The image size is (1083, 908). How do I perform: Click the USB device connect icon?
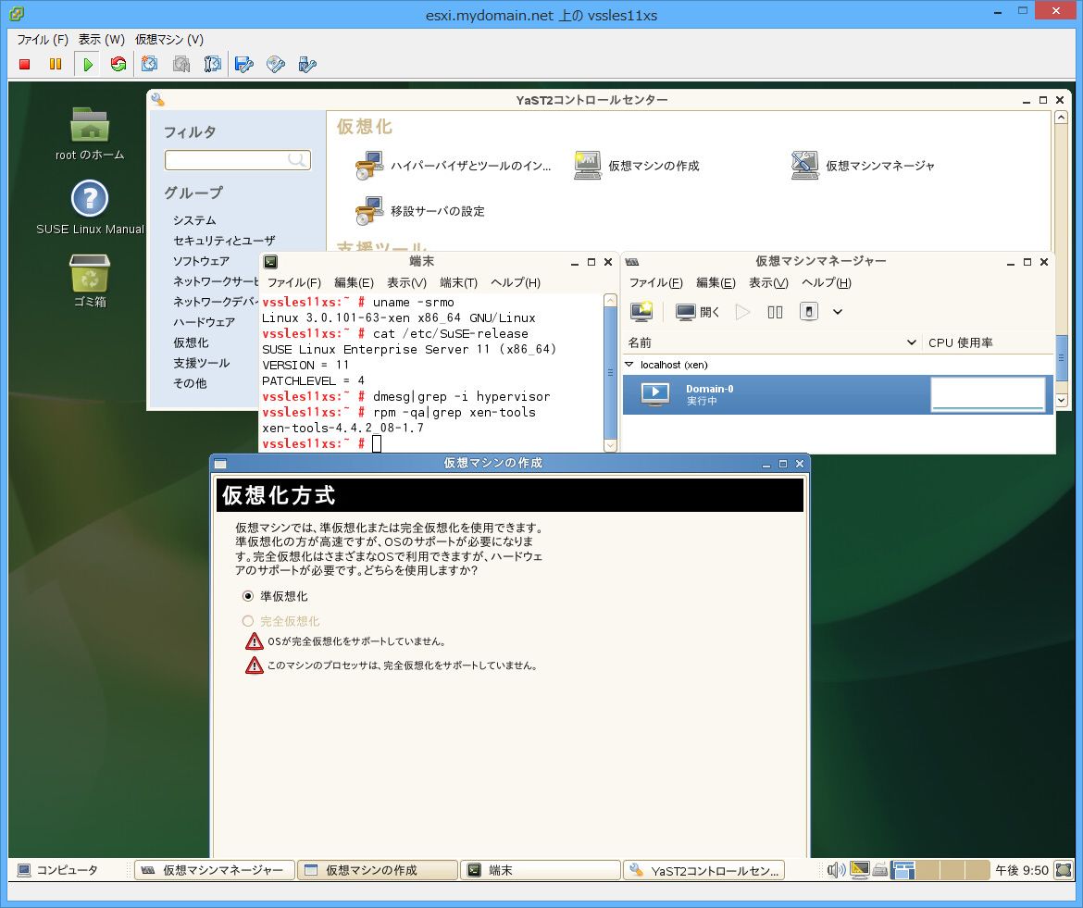point(306,64)
